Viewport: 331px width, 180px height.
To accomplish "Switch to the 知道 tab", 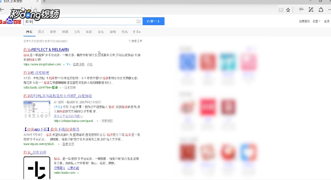I will pyautogui.click(x=89, y=32).
